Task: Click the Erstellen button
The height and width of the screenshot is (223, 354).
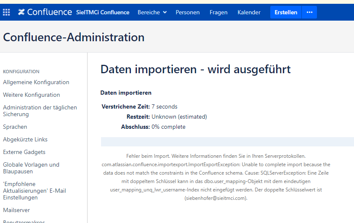Action: (x=286, y=12)
